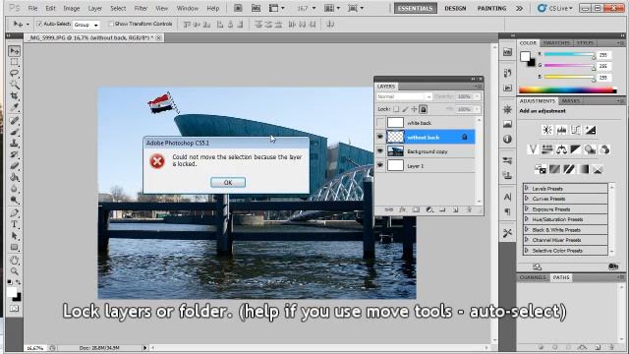Expand the Hue/Saturation Presets list

pos(527,219)
